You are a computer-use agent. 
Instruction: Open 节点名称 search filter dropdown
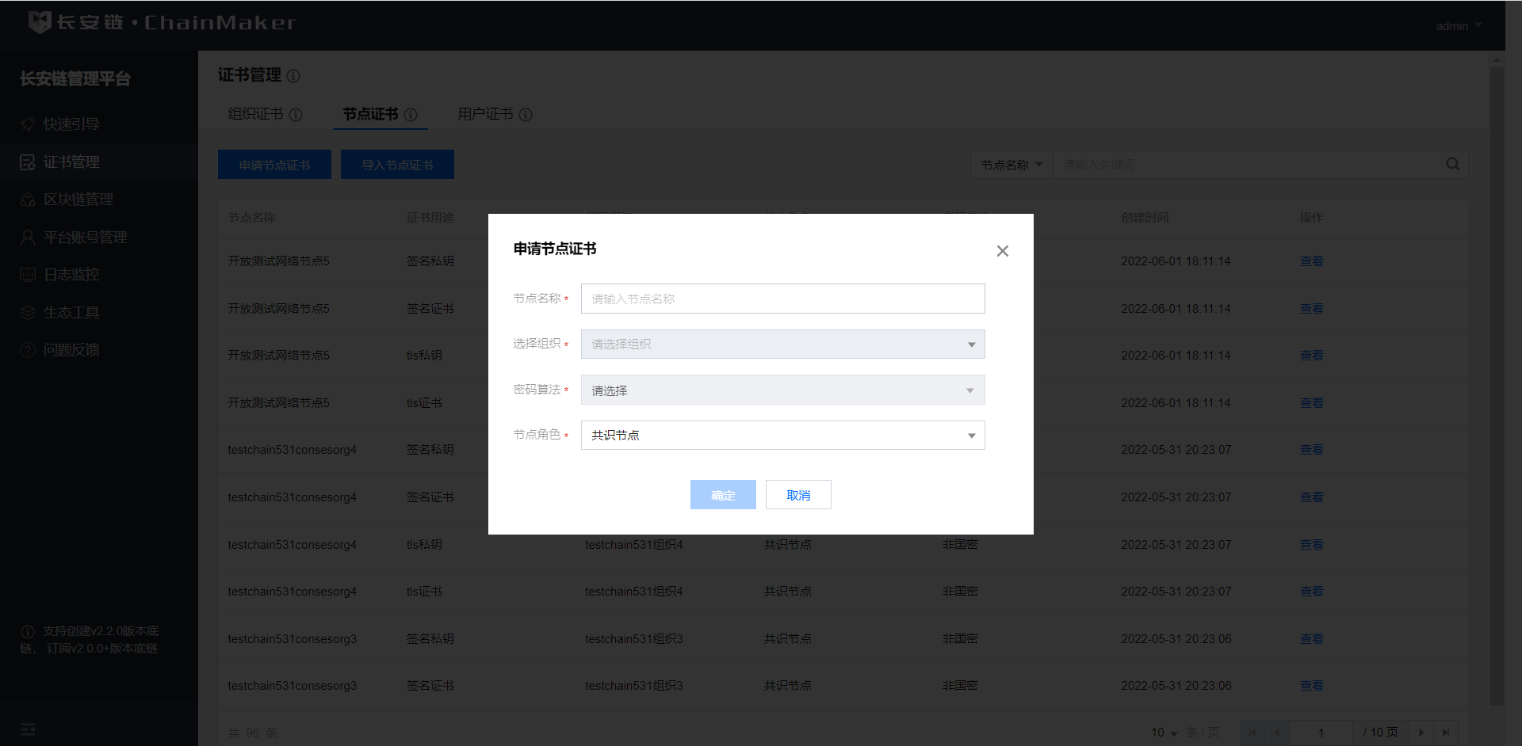[1011, 165]
